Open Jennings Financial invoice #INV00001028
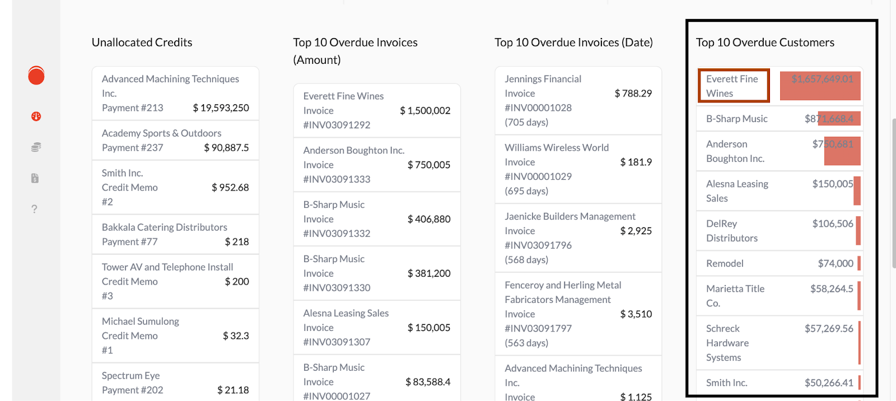 coord(578,101)
